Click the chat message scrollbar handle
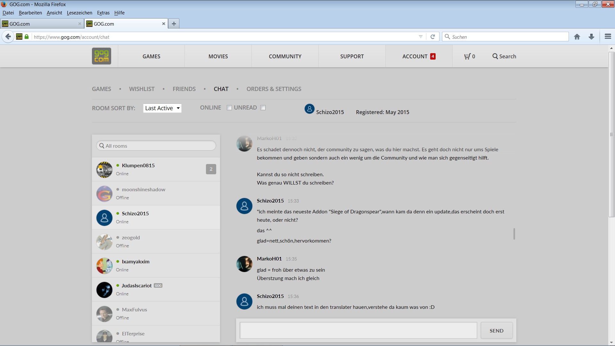 pos(514,234)
